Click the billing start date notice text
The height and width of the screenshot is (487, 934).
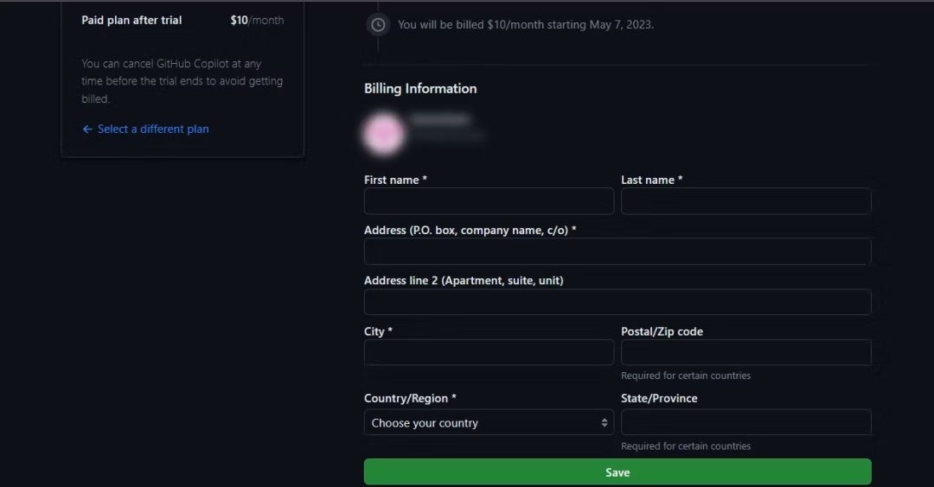pos(526,25)
